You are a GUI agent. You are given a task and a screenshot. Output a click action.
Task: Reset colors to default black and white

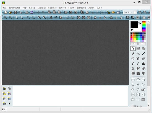click(x=132, y=30)
